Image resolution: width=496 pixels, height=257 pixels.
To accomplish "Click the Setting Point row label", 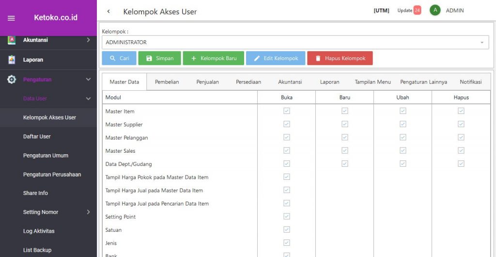I will (x=121, y=217).
